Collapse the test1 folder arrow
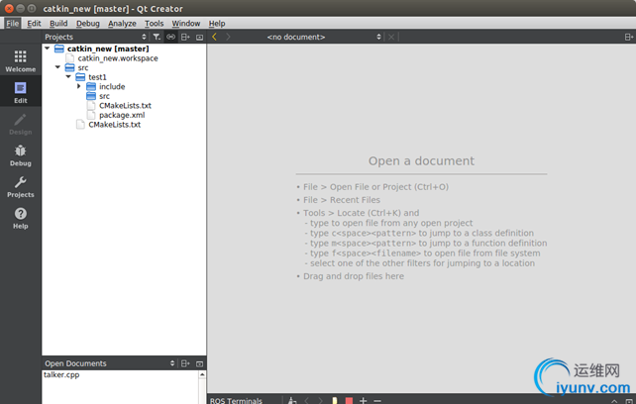 click(x=68, y=76)
